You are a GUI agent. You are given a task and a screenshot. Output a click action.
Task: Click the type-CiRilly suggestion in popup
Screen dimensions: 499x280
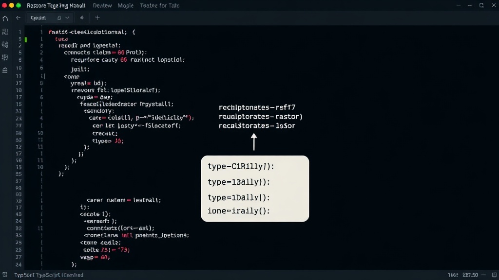point(241,166)
